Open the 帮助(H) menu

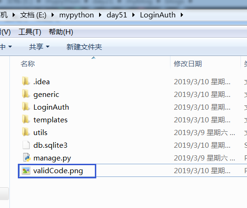(61, 32)
